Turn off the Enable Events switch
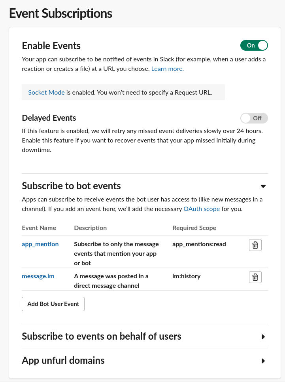The height and width of the screenshot is (382, 285). click(x=254, y=46)
